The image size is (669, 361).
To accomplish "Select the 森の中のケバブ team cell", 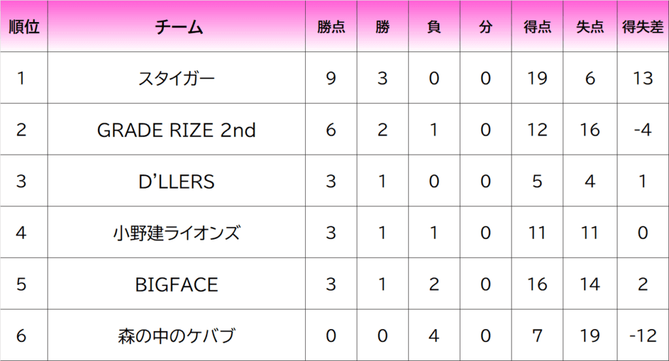I will pos(176,336).
